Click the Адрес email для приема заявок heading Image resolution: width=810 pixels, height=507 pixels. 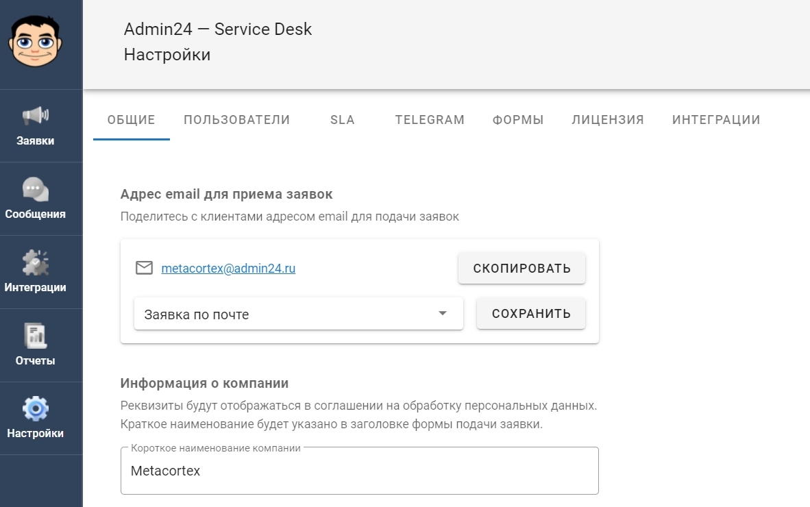click(x=226, y=194)
